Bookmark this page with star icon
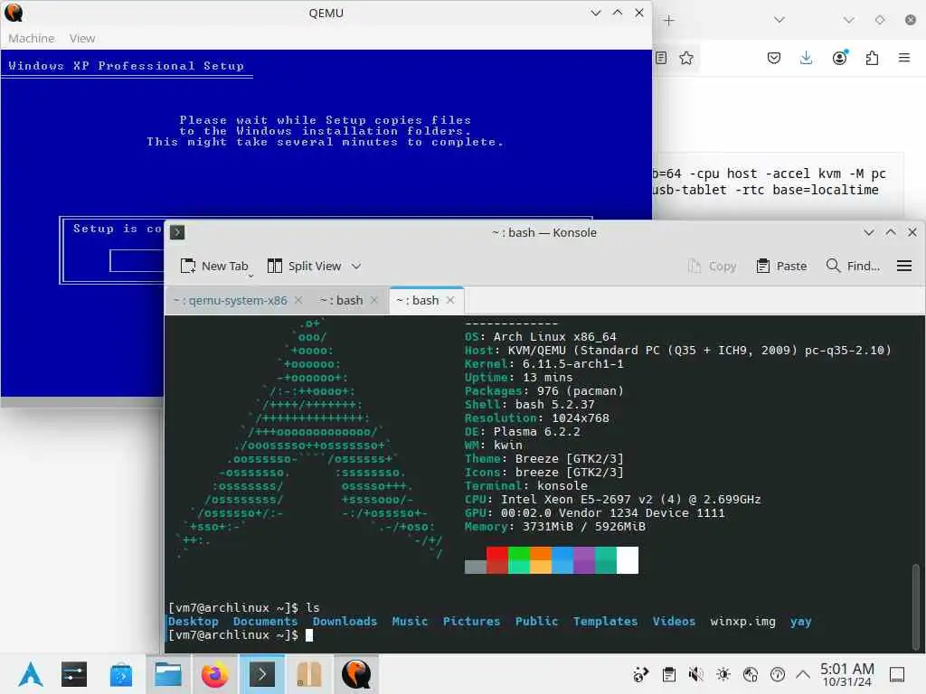This screenshot has width=926, height=694. click(x=686, y=58)
